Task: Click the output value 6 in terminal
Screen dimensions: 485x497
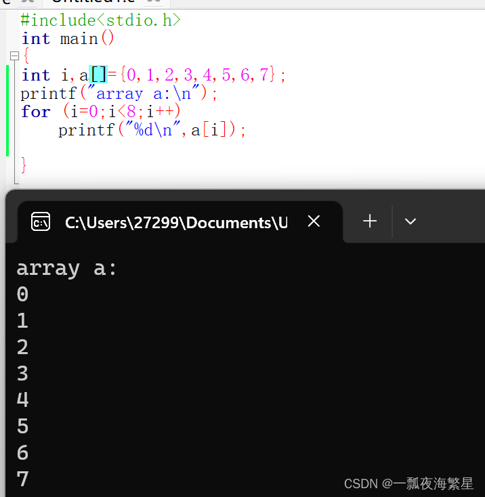Action: (x=22, y=452)
